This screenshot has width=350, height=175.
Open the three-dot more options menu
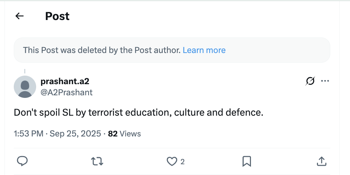325,81
